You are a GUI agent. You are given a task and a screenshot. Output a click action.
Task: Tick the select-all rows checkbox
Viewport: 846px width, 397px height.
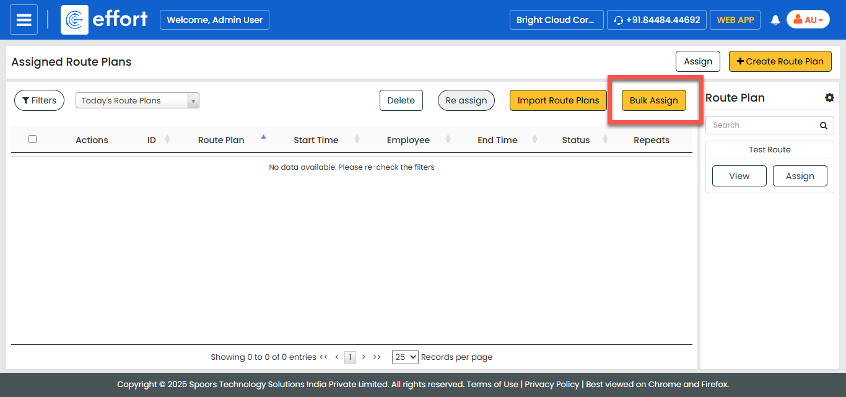(x=33, y=139)
